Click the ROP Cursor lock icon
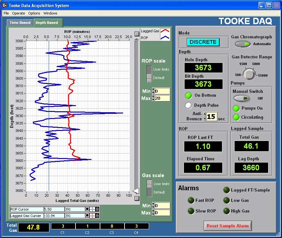This screenshot has width=282, height=238. (x=97, y=209)
